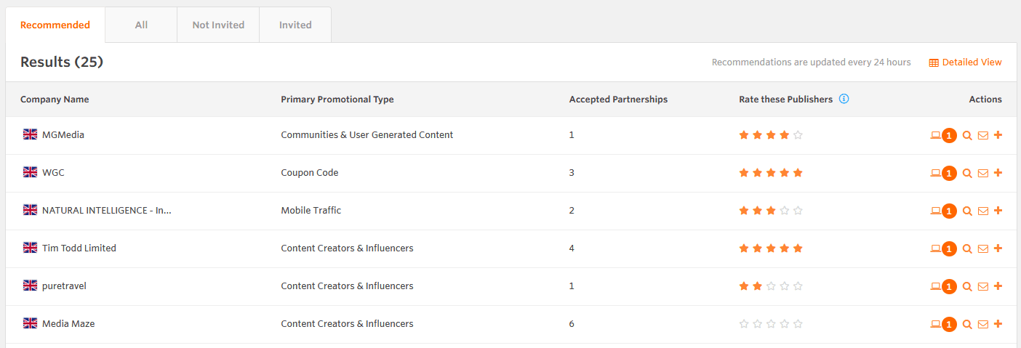Open the Not Invited tab
This screenshot has width=1021, height=348.
pos(218,25)
